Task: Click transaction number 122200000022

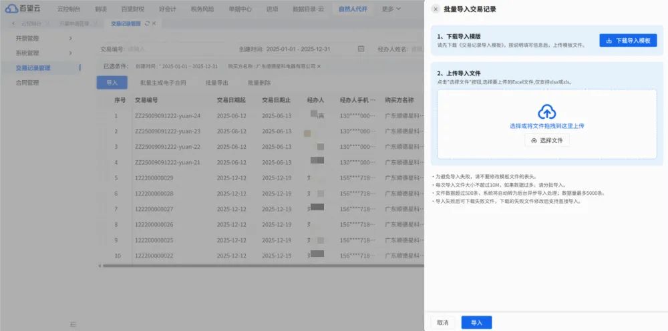Action: (154, 256)
